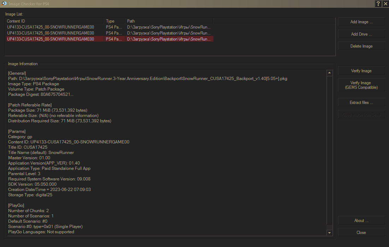The width and height of the screenshot is (389, 247).
Task: Show the About dialog
Action: coord(361,221)
